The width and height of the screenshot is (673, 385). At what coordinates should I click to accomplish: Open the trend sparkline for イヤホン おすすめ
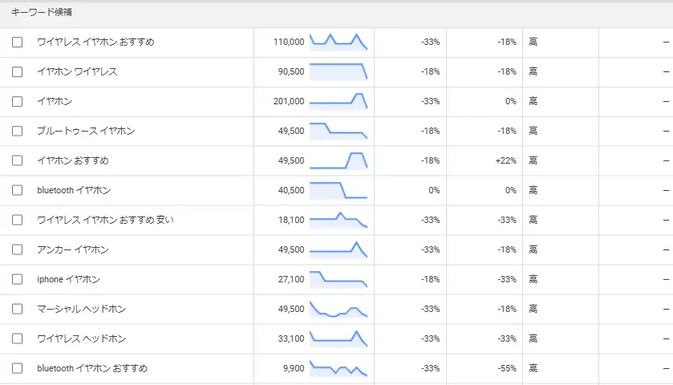[338, 160]
